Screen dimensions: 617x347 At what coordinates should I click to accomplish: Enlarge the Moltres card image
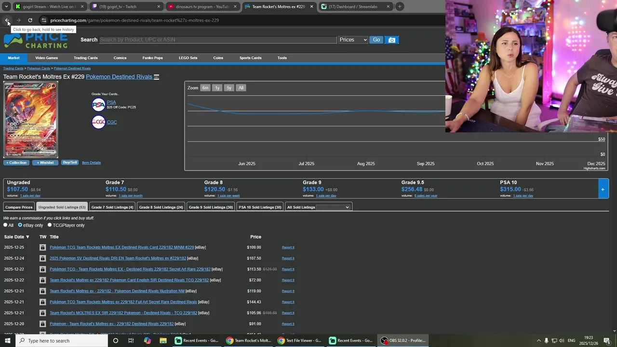tap(30, 120)
